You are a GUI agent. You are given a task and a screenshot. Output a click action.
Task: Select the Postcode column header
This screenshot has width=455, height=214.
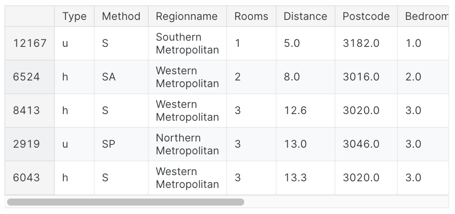point(366,16)
